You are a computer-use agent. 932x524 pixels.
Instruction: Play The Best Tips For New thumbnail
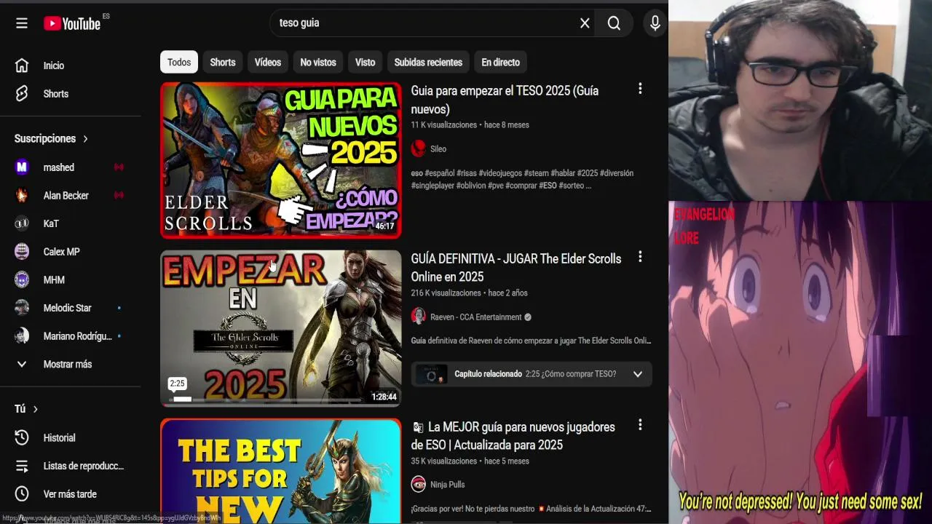[281, 471]
